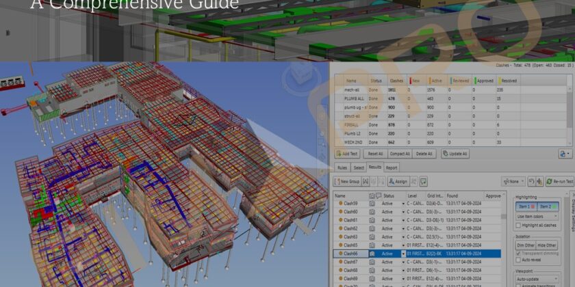Viewport: 575px width, 287px height.
Task: Select the mech-all test row
Action: pyautogui.click(x=450, y=90)
